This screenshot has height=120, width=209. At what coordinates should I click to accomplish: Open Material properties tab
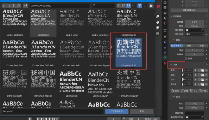(x=165, y=63)
